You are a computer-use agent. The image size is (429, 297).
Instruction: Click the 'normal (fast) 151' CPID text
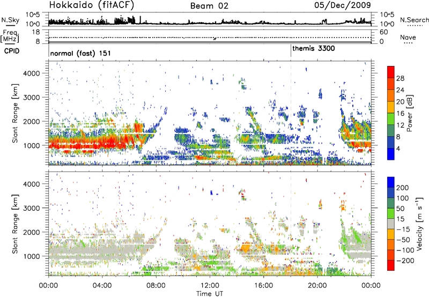(x=80, y=53)
